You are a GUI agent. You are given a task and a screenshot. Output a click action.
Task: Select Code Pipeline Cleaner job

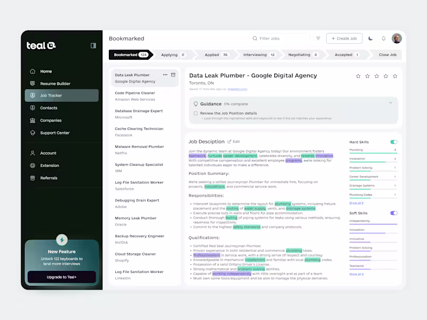click(x=145, y=96)
